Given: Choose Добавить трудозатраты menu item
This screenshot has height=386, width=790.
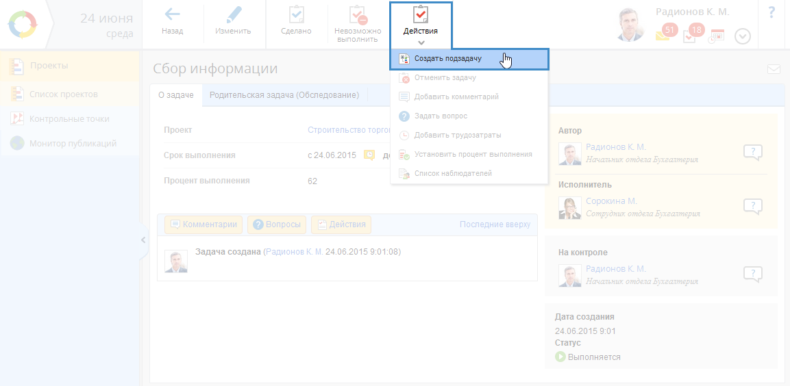Looking at the screenshot, I should [x=457, y=136].
